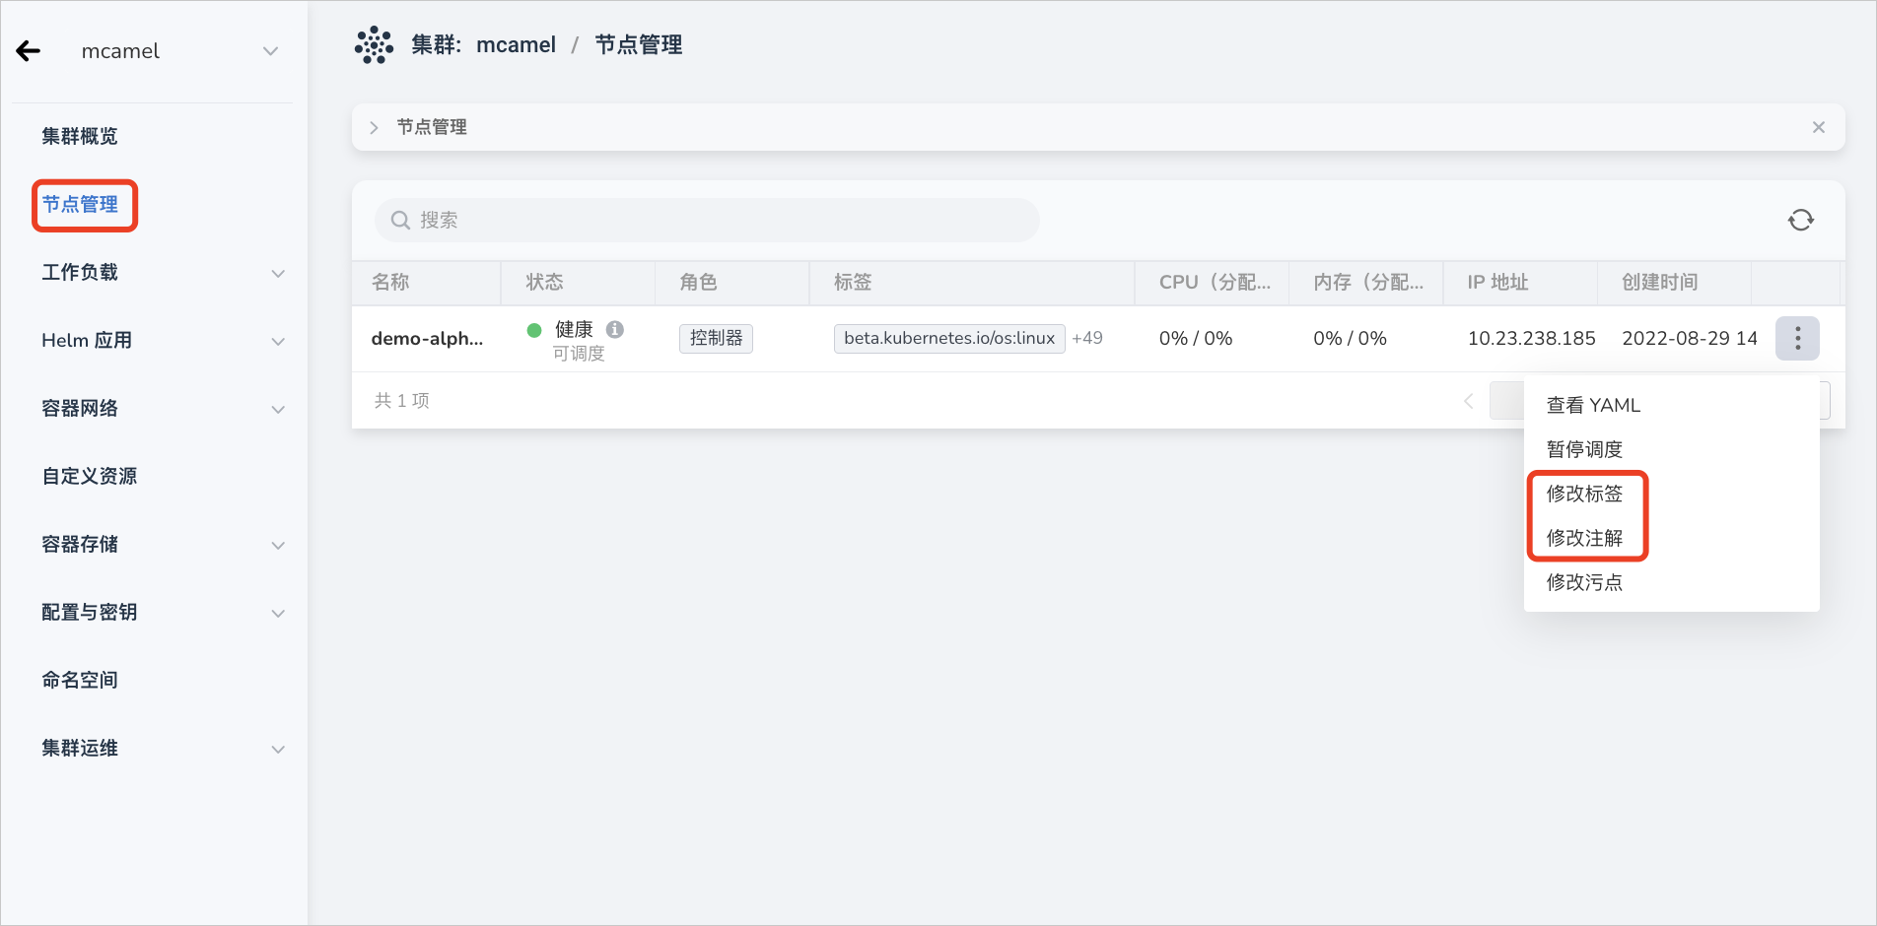
Task: Select 修改注解 from the menu
Action: pyautogui.click(x=1584, y=538)
